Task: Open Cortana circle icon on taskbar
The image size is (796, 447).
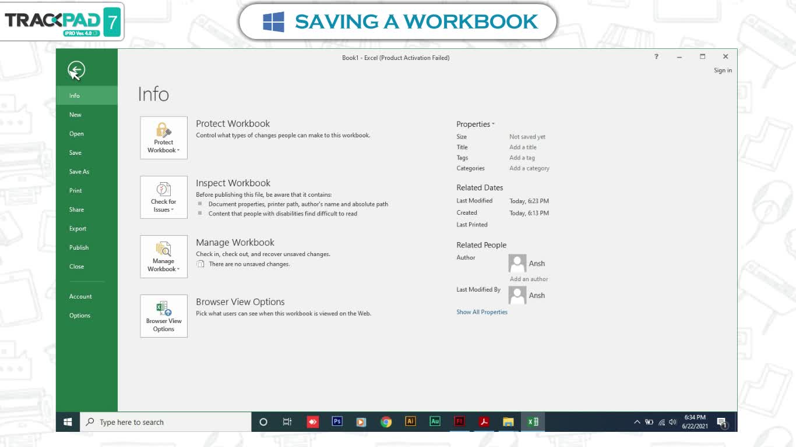Action: (x=263, y=422)
